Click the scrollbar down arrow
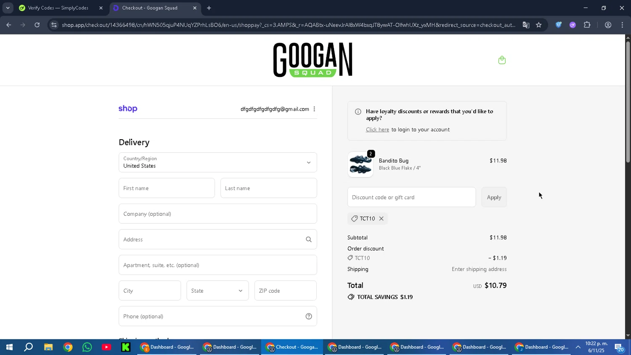 (628, 336)
